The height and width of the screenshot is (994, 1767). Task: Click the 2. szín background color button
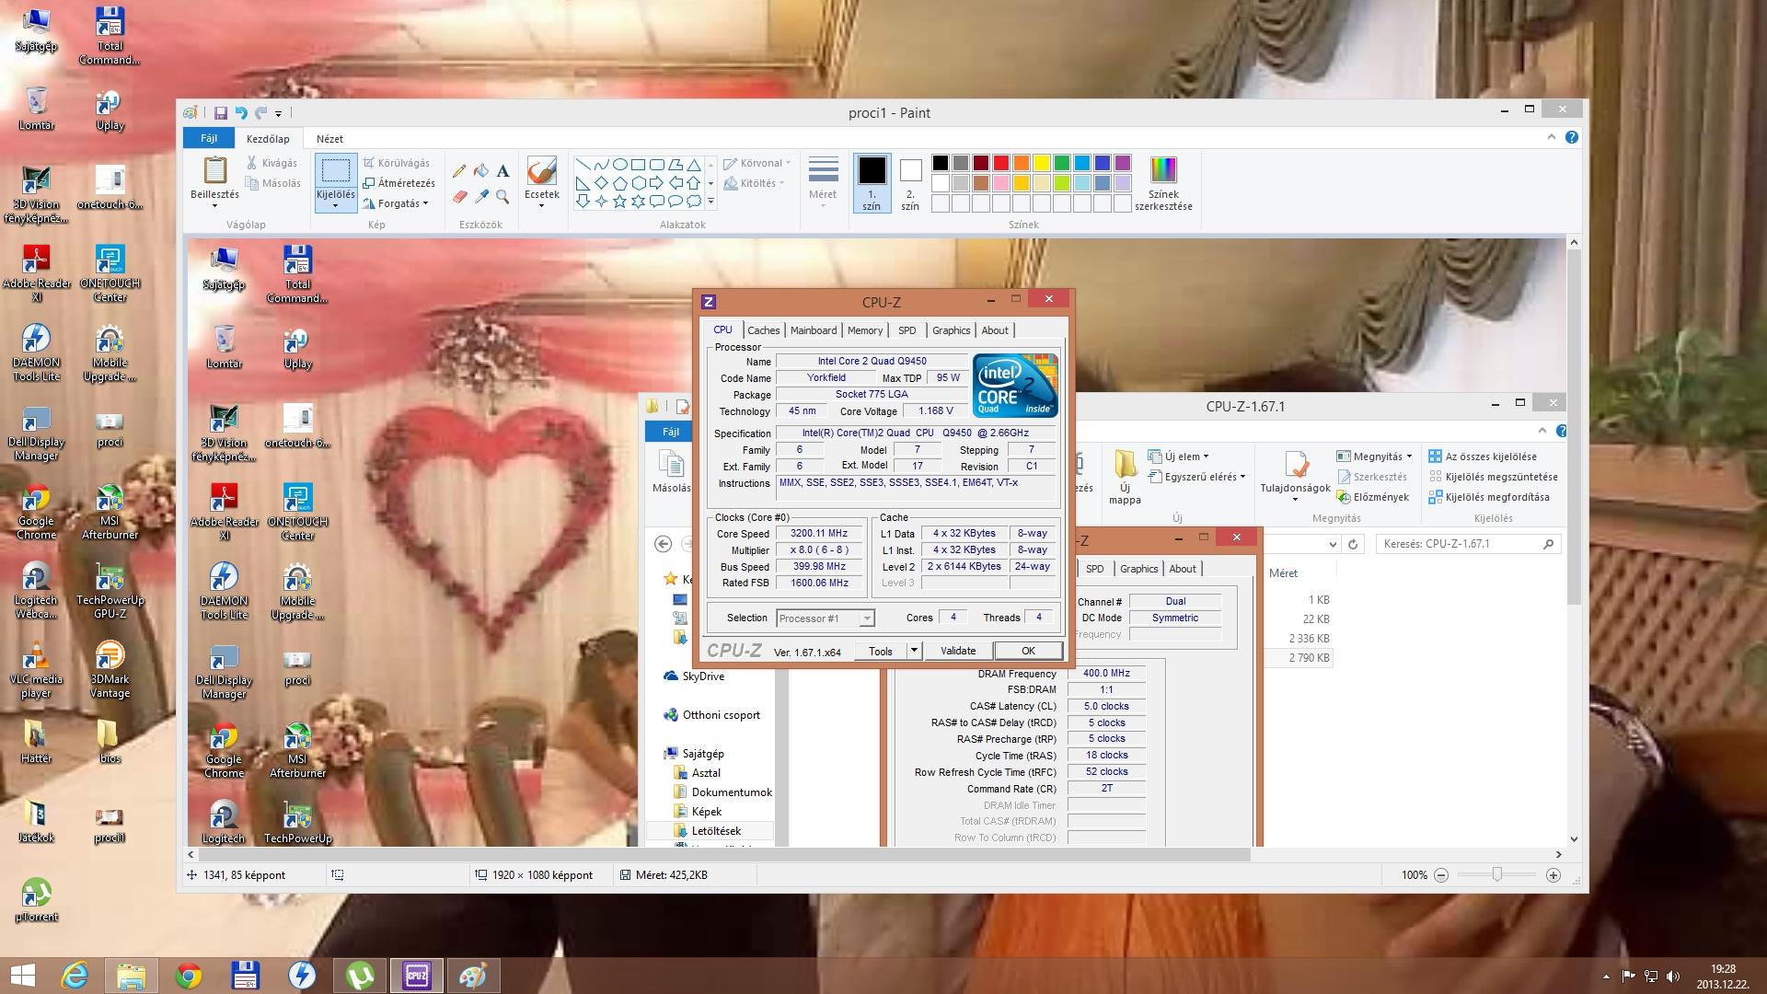pyautogui.click(x=910, y=183)
